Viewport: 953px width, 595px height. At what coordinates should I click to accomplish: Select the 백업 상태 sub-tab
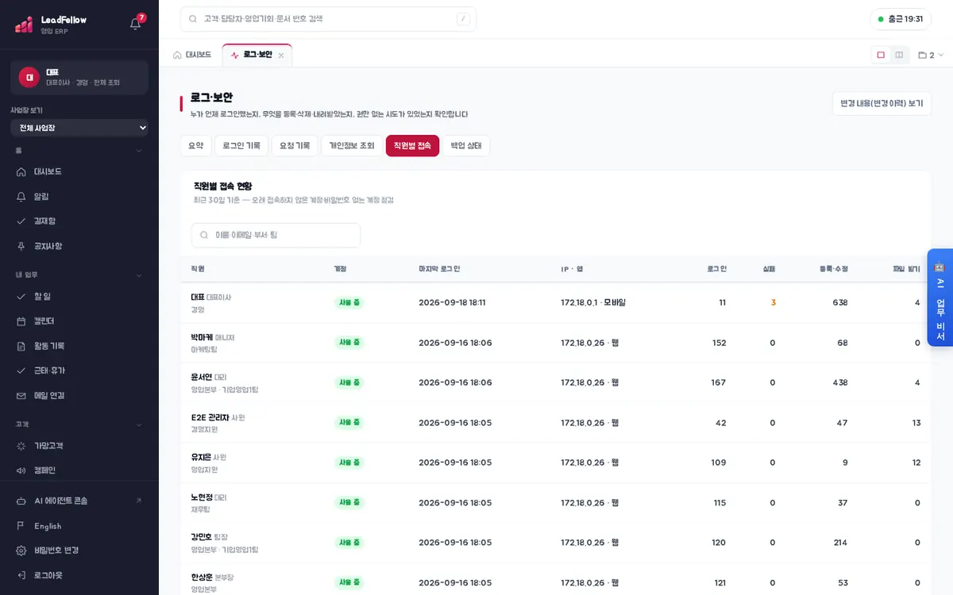tap(466, 146)
